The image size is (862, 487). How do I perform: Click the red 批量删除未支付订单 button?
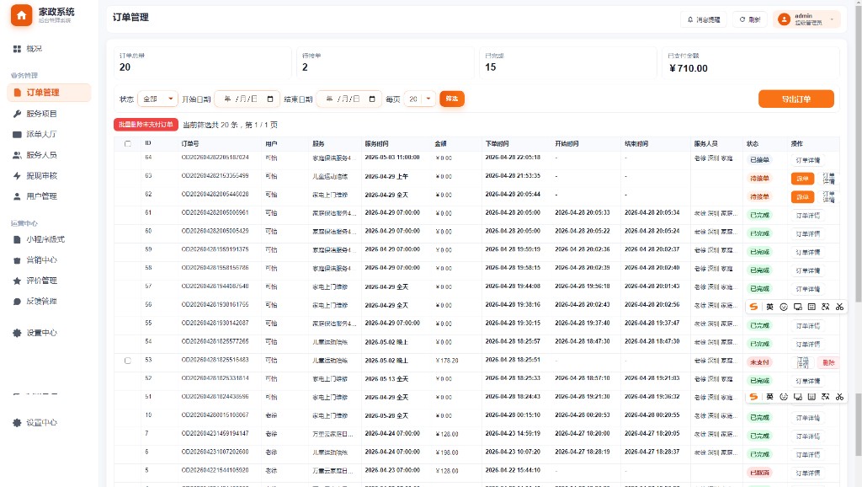pyautogui.click(x=146, y=125)
